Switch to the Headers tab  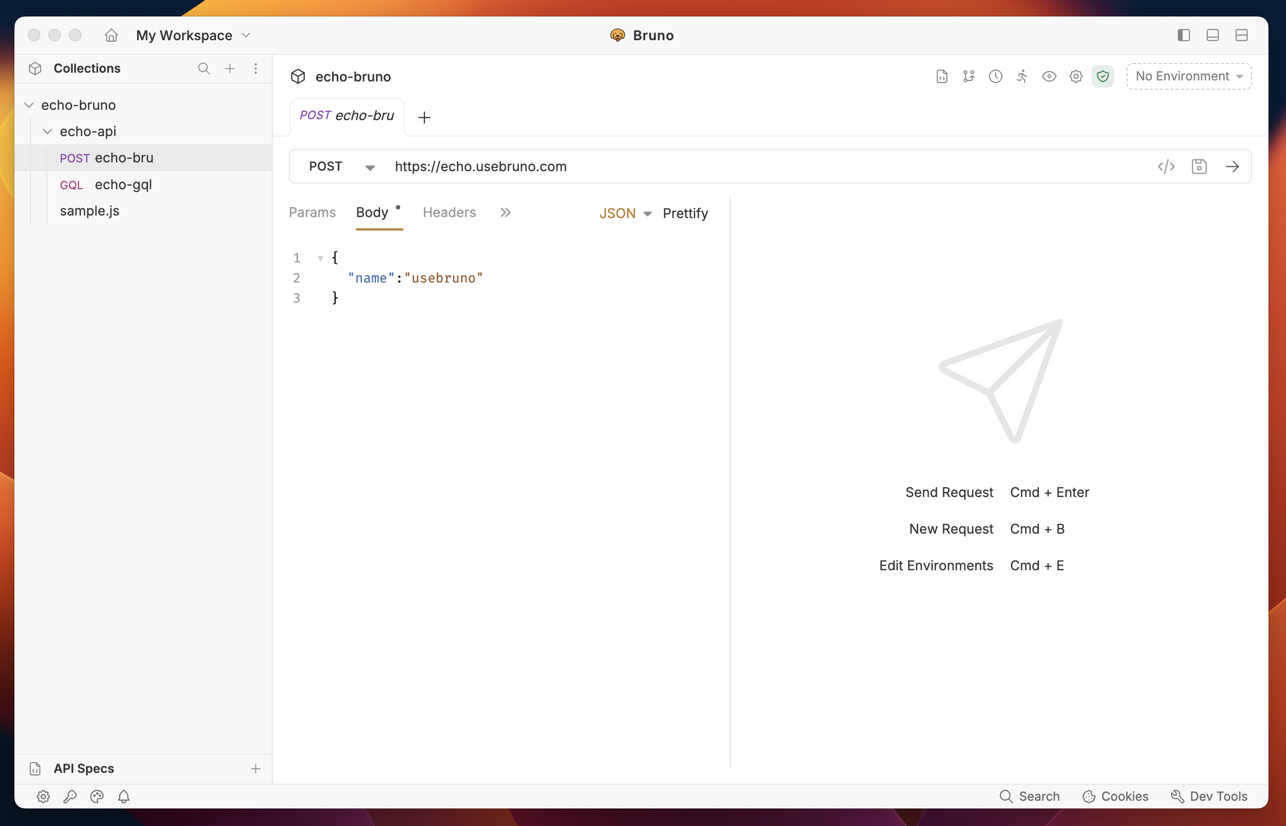tap(449, 212)
